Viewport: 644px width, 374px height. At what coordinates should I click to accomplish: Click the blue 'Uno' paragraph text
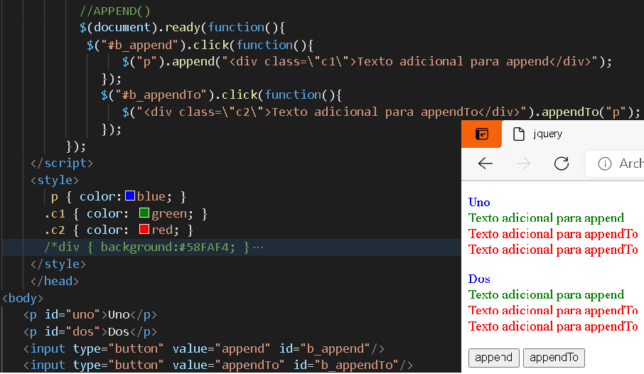click(x=479, y=202)
